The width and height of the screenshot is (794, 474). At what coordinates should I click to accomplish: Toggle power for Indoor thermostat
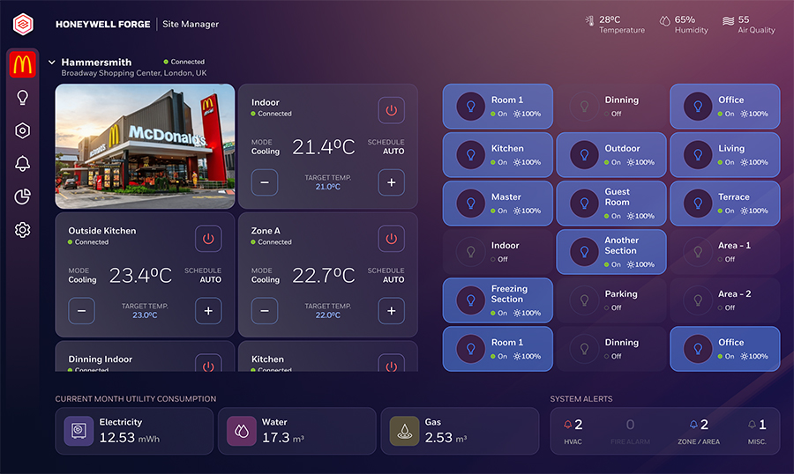coord(392,110)
